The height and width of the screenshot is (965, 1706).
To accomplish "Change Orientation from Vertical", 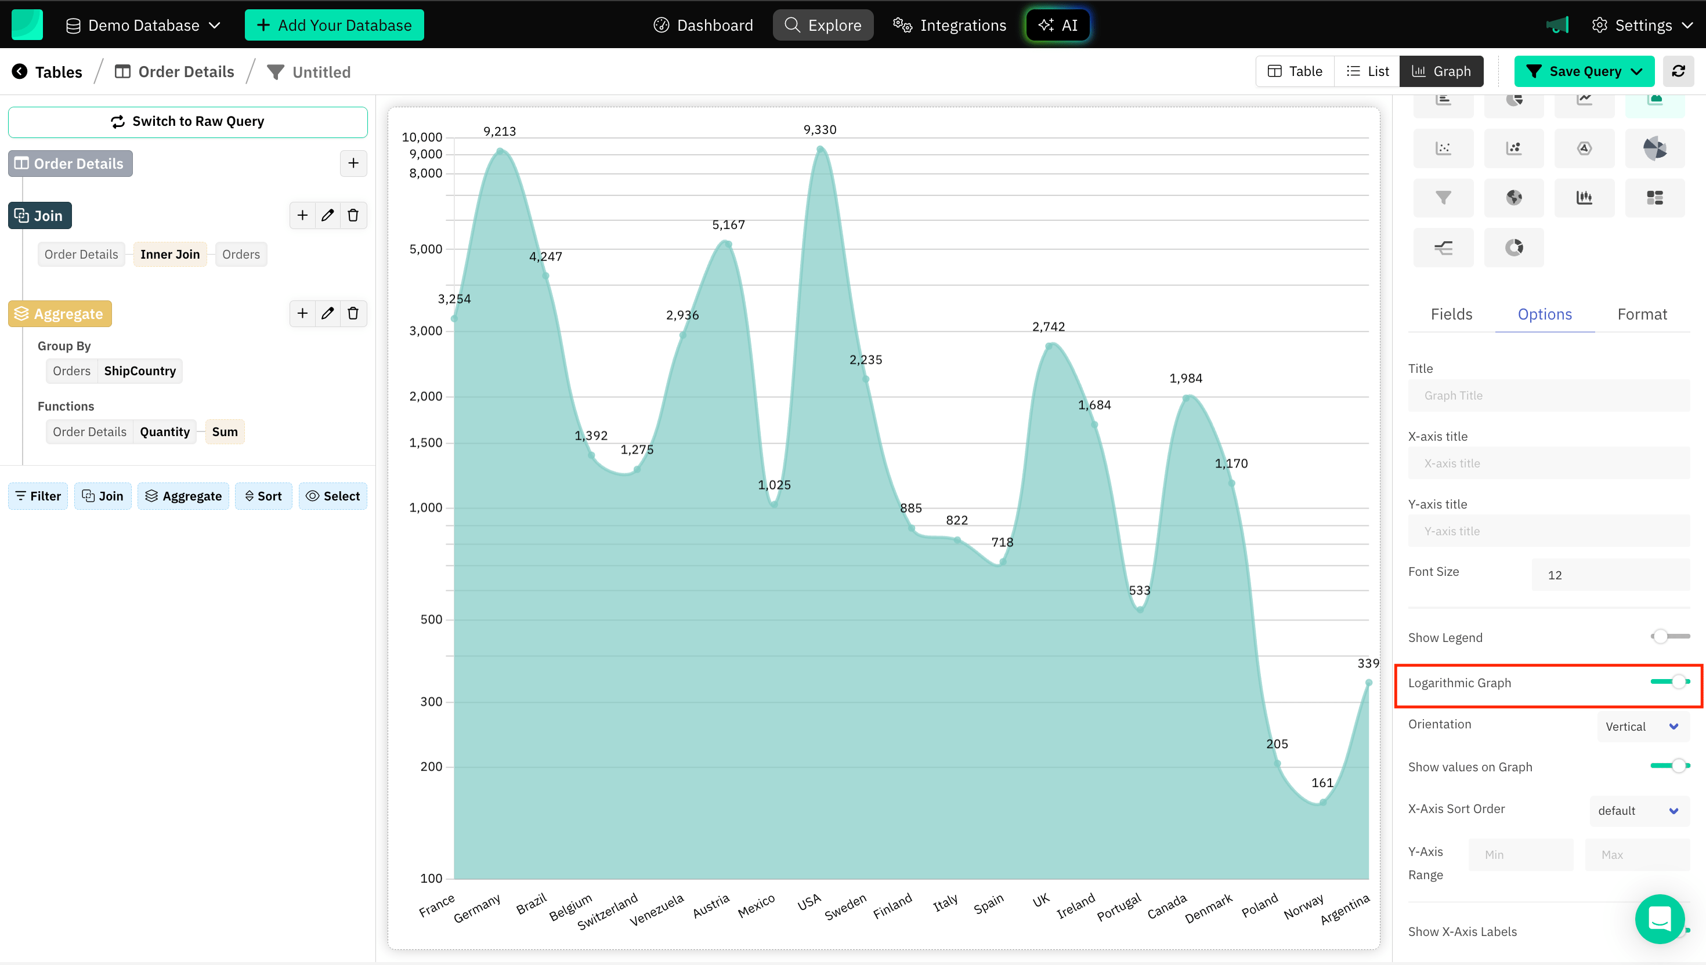I will (x=1641, y=727).
